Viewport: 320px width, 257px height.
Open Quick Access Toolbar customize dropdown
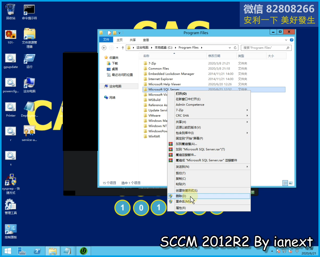[x=119, y=33]
